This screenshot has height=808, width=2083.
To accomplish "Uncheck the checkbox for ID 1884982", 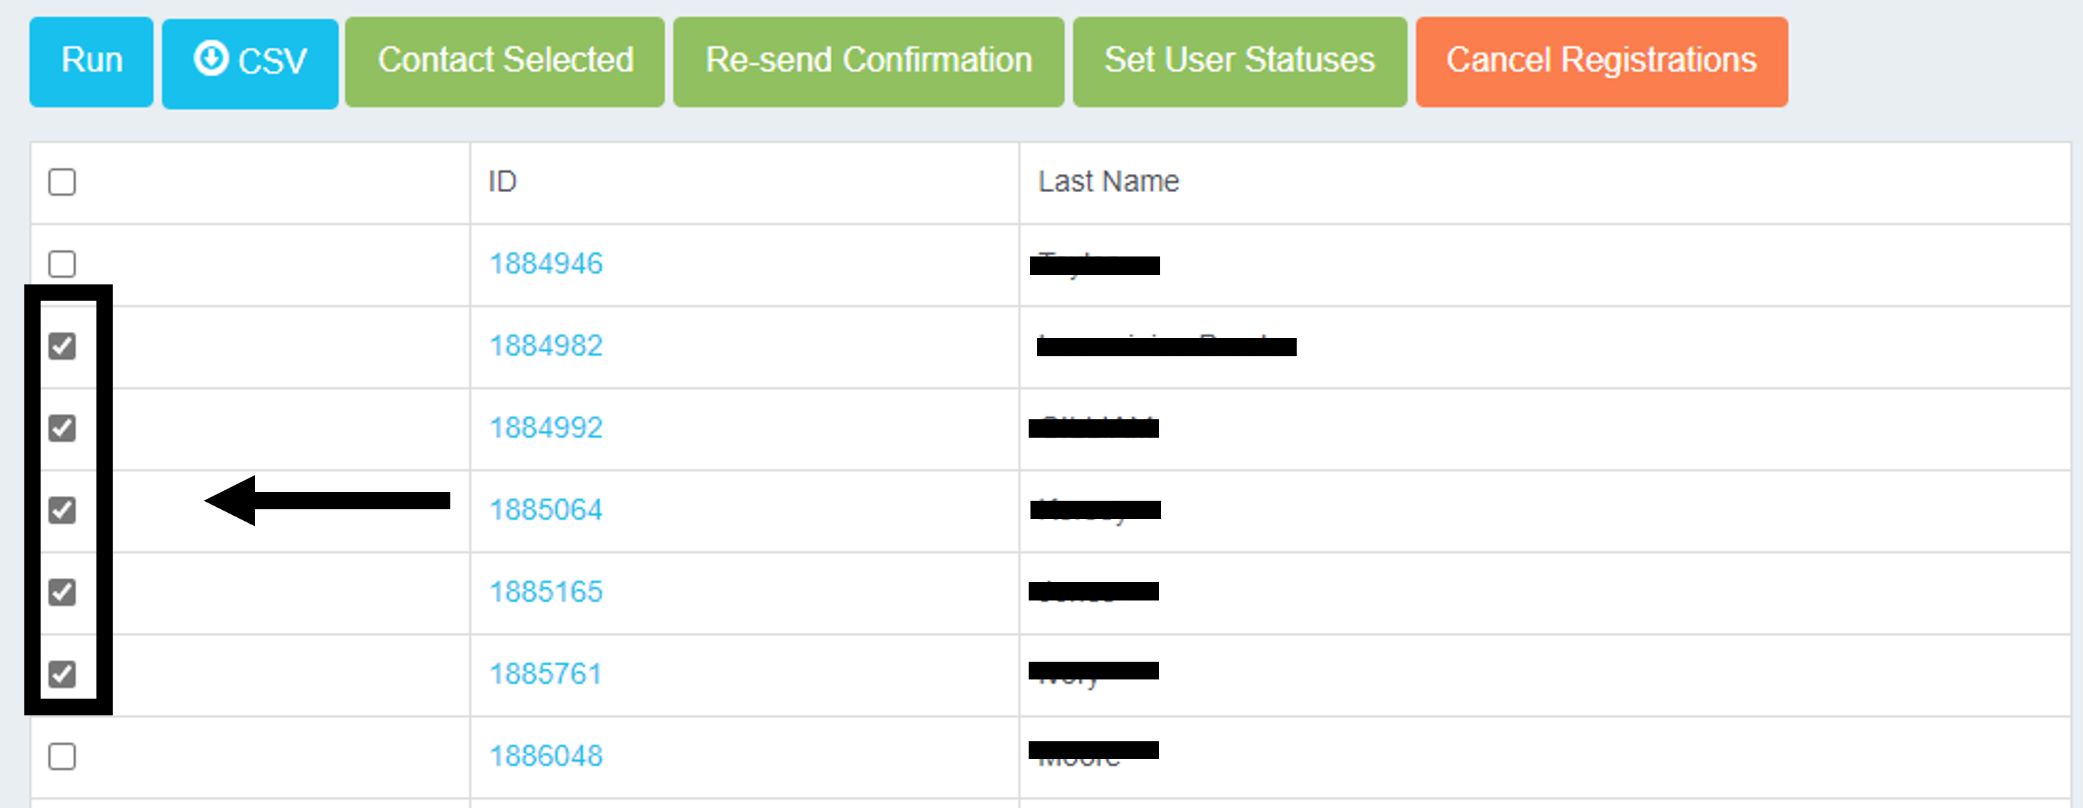I will 61,345.
